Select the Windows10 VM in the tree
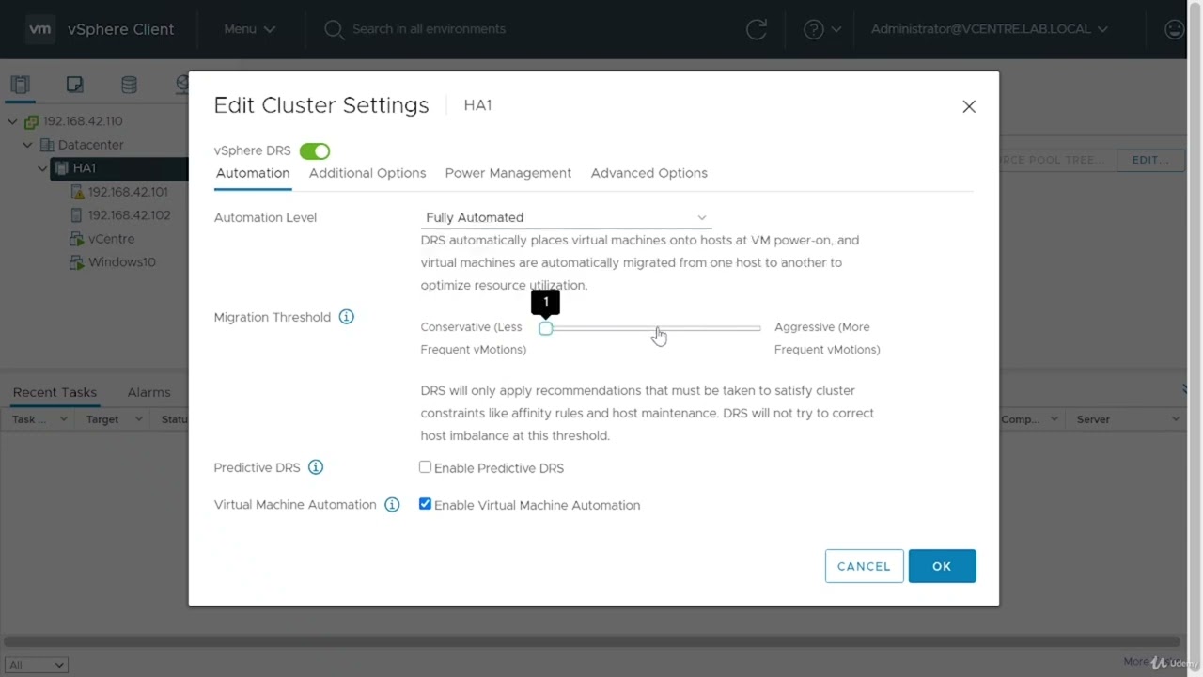The image size is (1203, 677). tap(122, 262)
